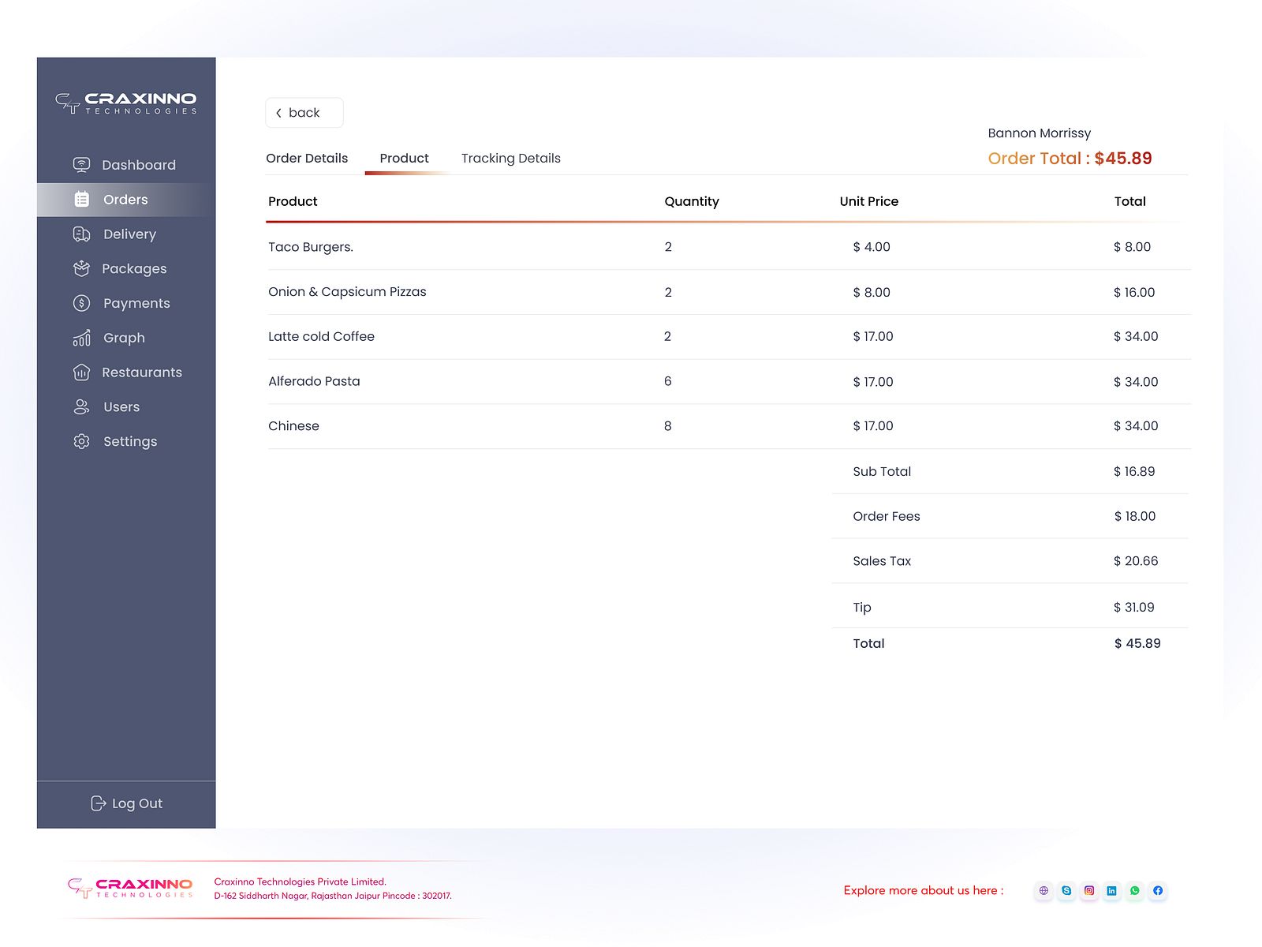Click the Tip label
The image size is (1262, 947).
pyautogui.click(x=862, y=607)
